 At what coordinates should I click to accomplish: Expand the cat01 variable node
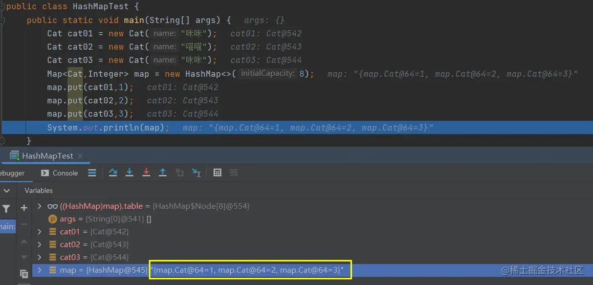(x=39, y=231)
